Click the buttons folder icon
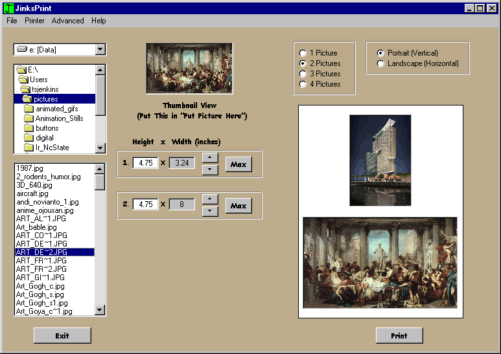The height and width of the screenshot is (354, 501). [x=29, y=128]
